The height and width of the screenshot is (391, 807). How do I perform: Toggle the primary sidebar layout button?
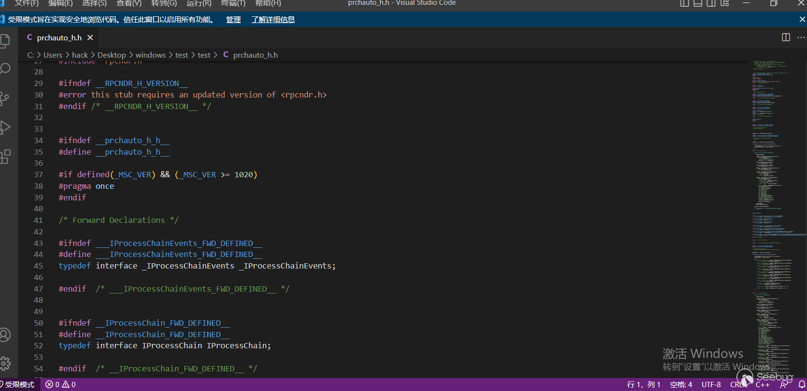[x=684, y=3]
